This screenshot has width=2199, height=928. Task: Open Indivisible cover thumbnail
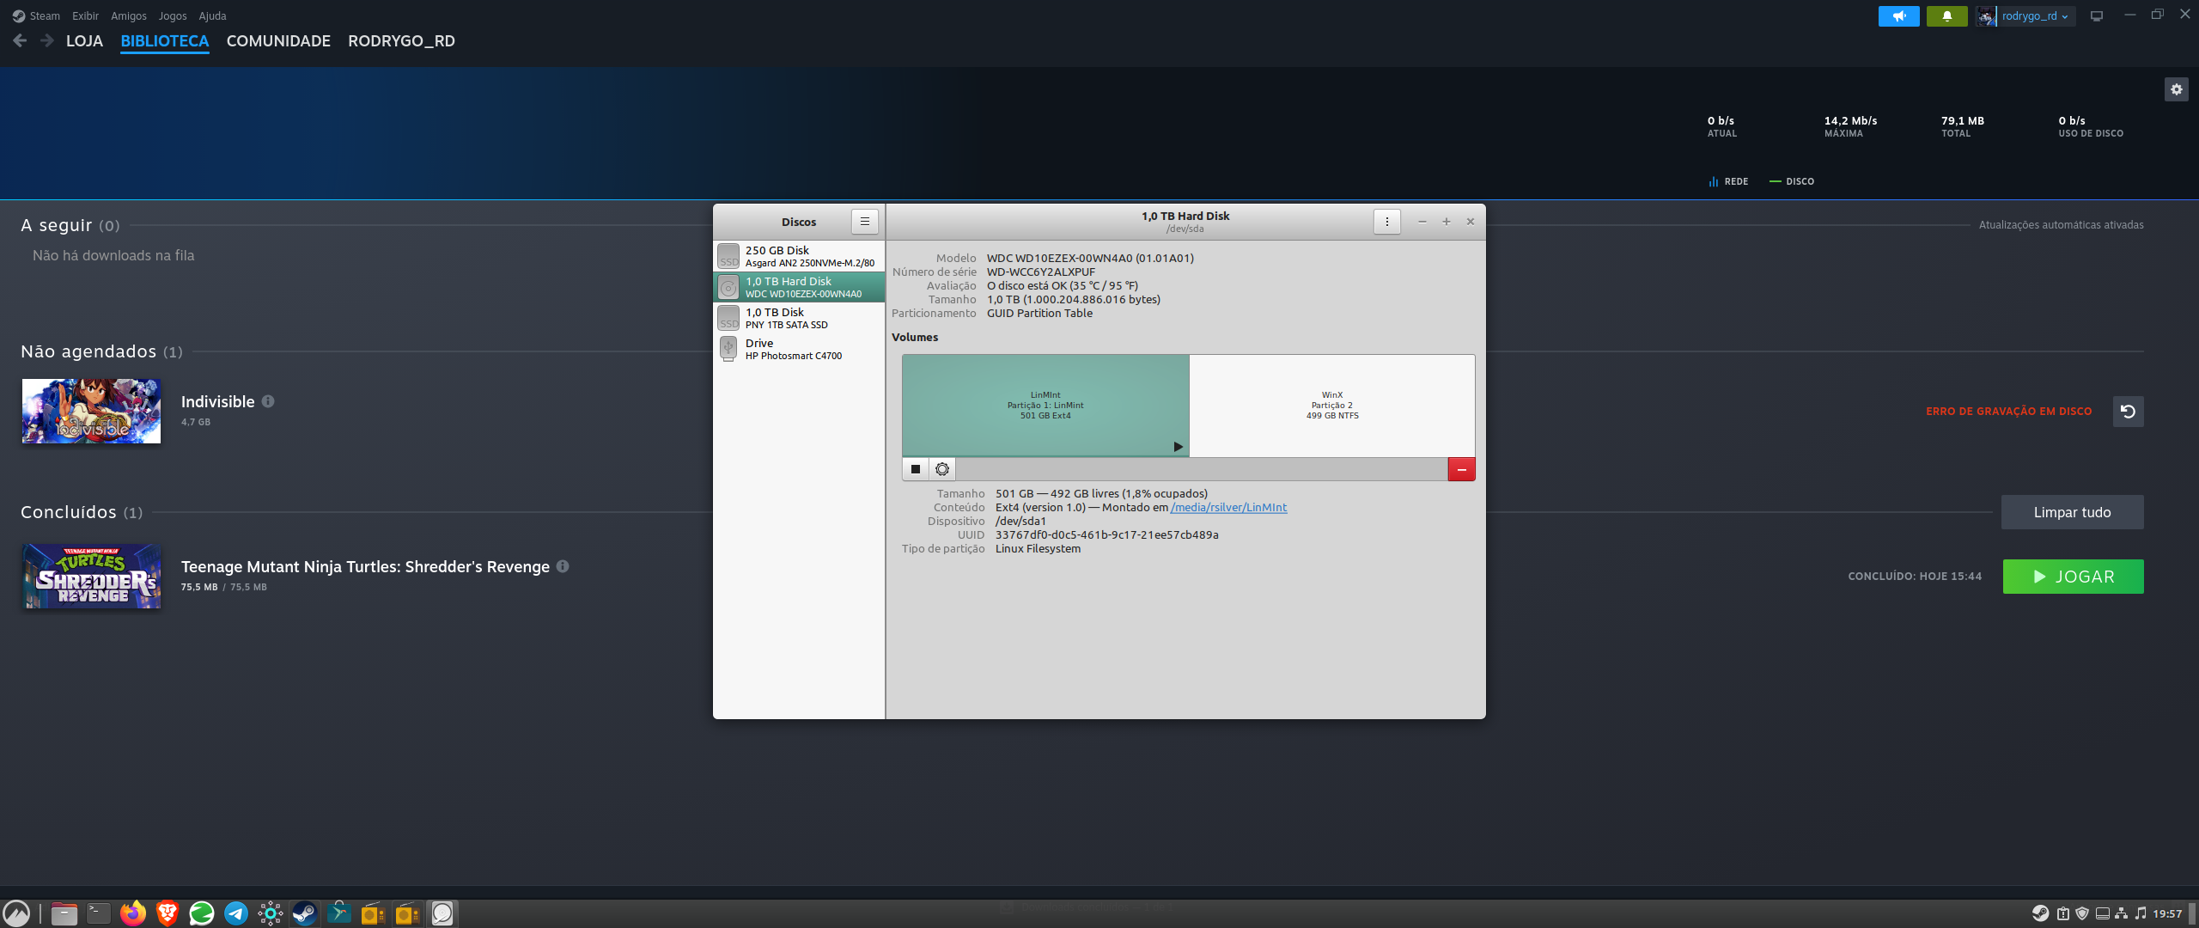coord(91,412)
